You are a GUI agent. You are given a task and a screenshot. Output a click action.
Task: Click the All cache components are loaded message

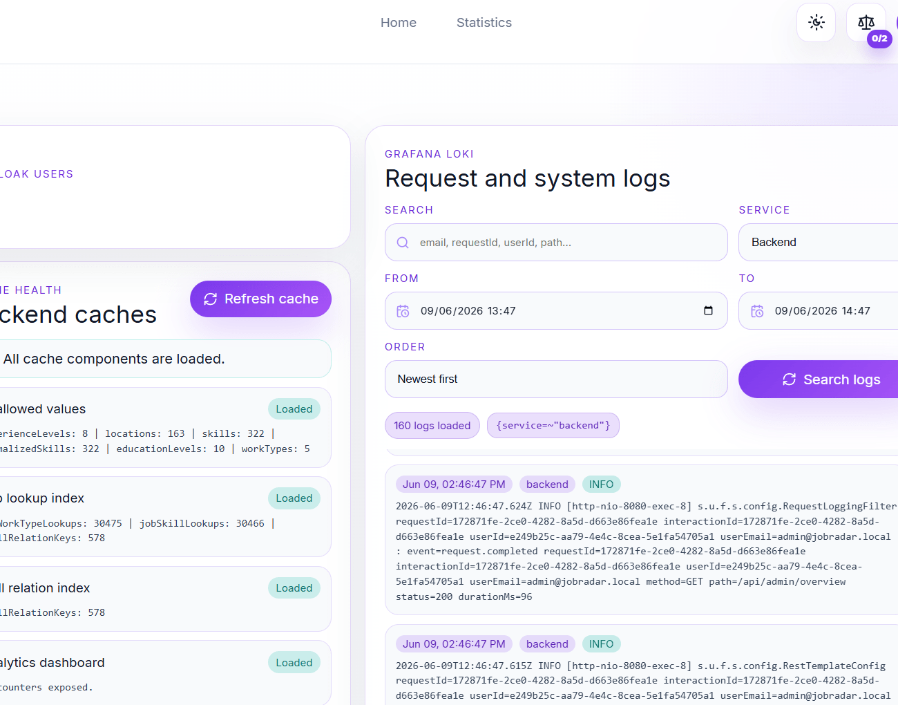coord(114,359)
